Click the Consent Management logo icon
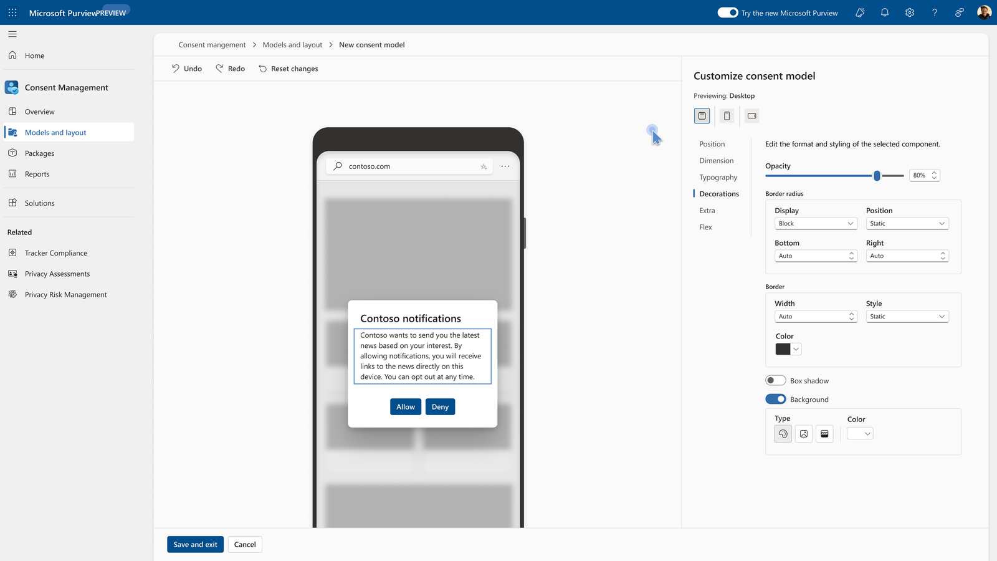Viewport: 997px width, 561px height. coord(12,87)
